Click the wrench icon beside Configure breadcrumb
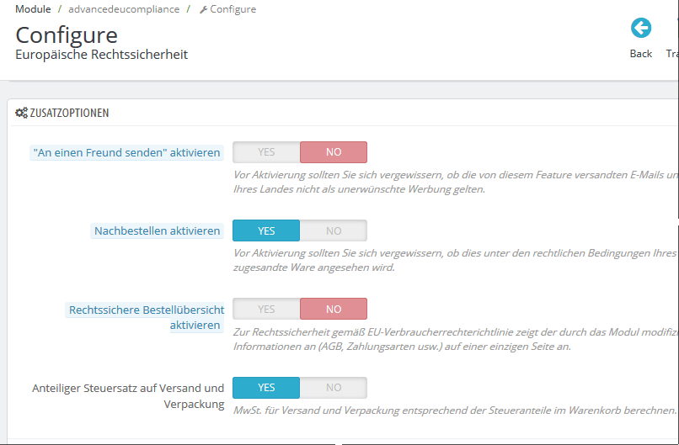 point(203,9)
